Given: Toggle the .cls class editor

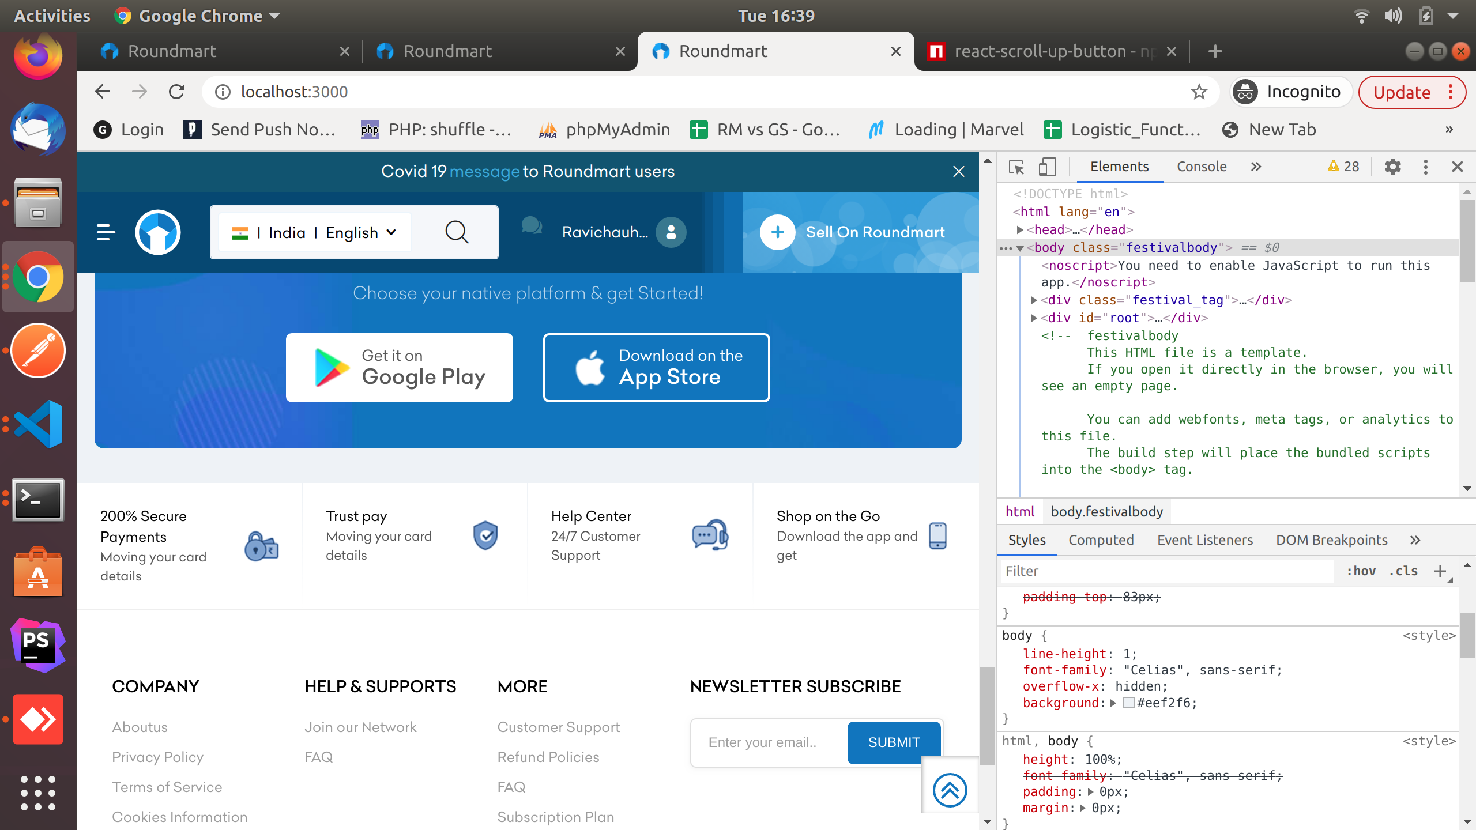Looking at the screenshot, I should 1403,571.
